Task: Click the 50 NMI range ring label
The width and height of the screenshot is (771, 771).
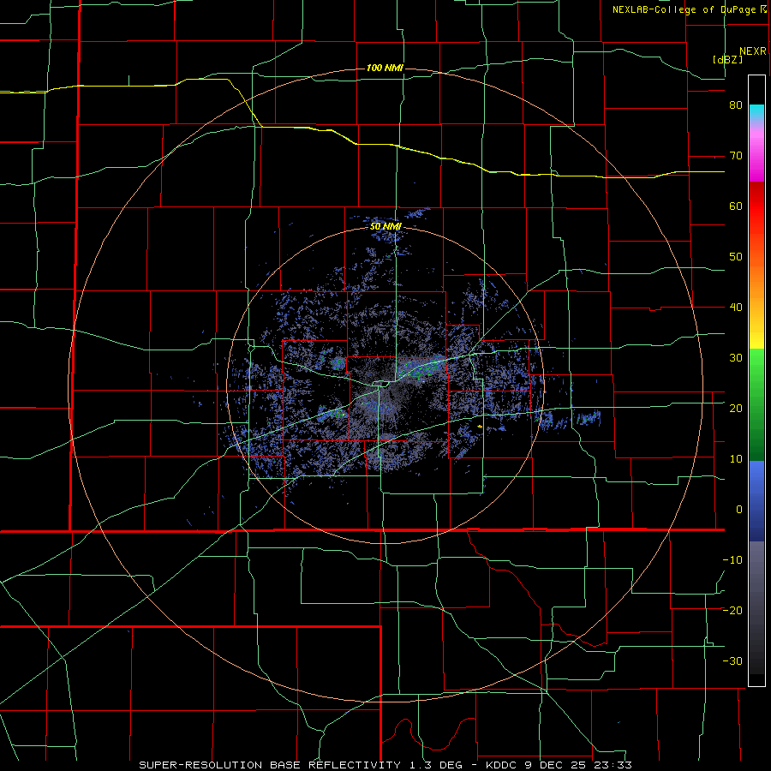Action: (x=386, y=226)
